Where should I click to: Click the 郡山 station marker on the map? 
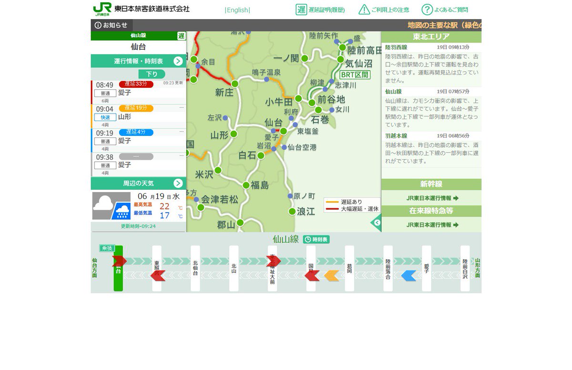pos(240,223)
